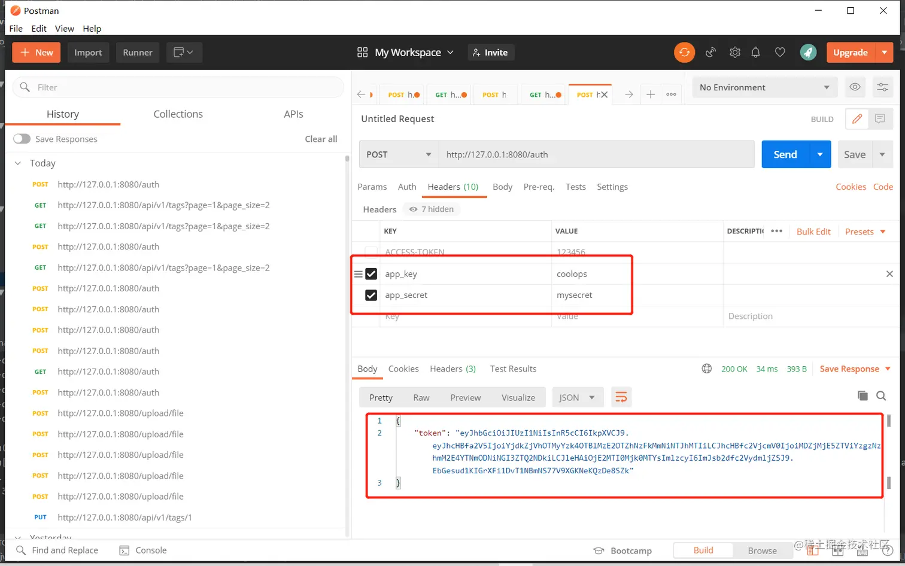Delete the app_key header row
Viewport: 905px width, 566px height.
(889, 274)
